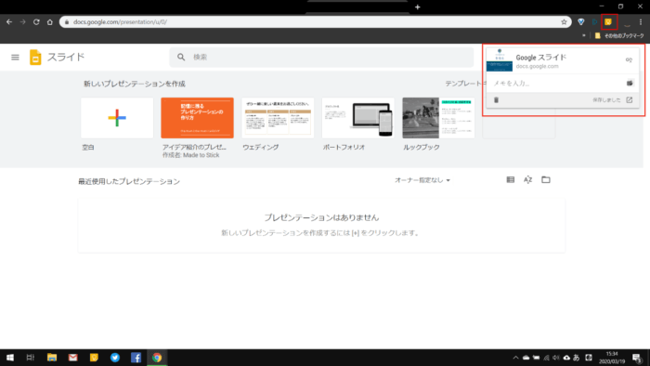
Task: Open the note in Keep with the external icon
Action: click(x=630, y=100)
